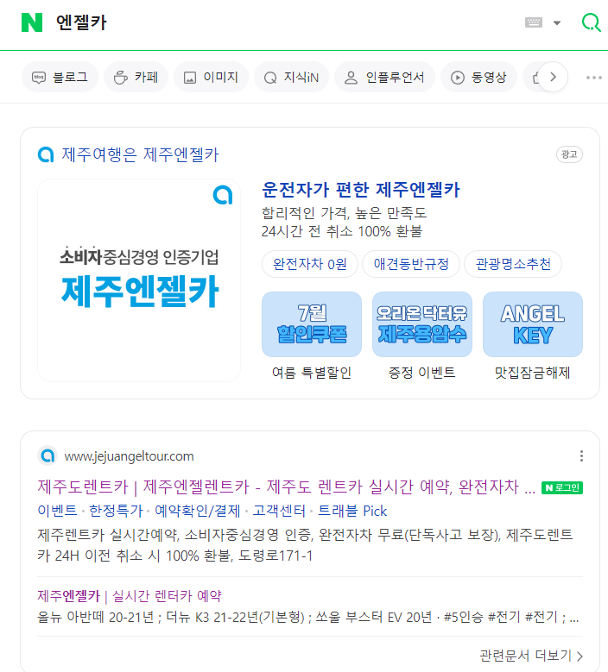
Task: Open the 한정특가 sitelink
Action: click(x=116, y=511)
